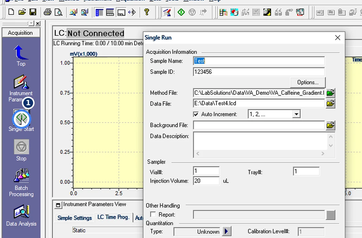Click the green diamond Start toolbar icon
This screenshot has height=238, width=362.
point(181,12)
